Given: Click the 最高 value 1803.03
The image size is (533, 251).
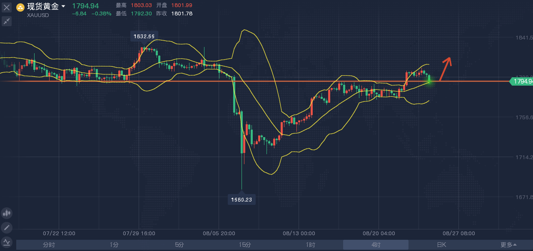Looking at the screenshot, I should click(x=141, y=5).
